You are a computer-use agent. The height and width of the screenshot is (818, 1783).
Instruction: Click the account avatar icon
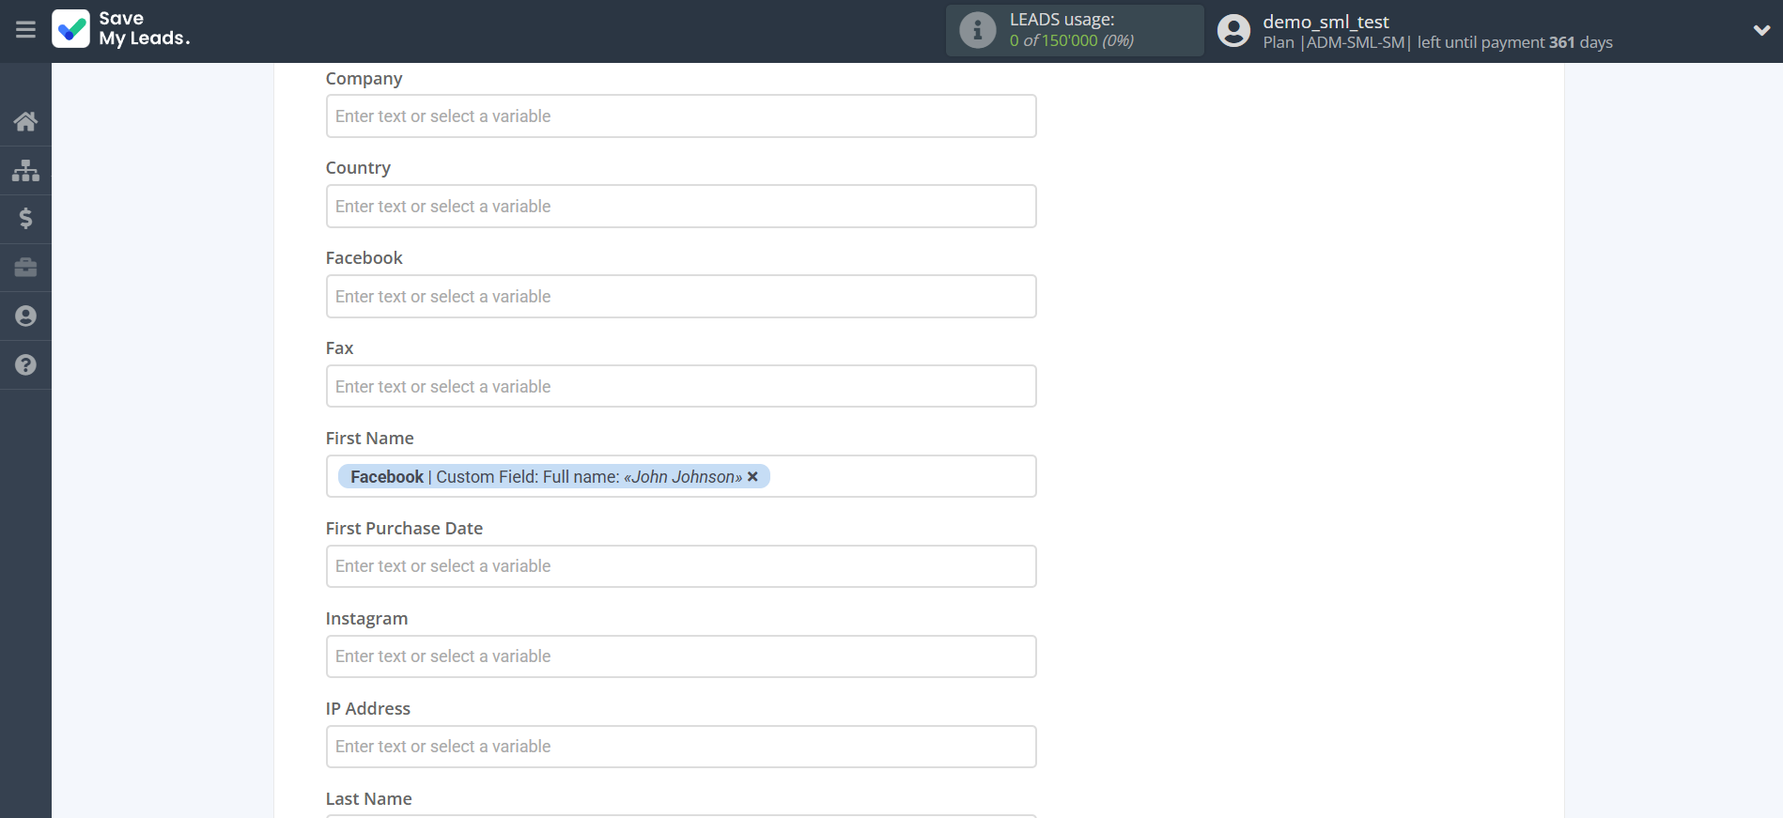(1233, 30)
